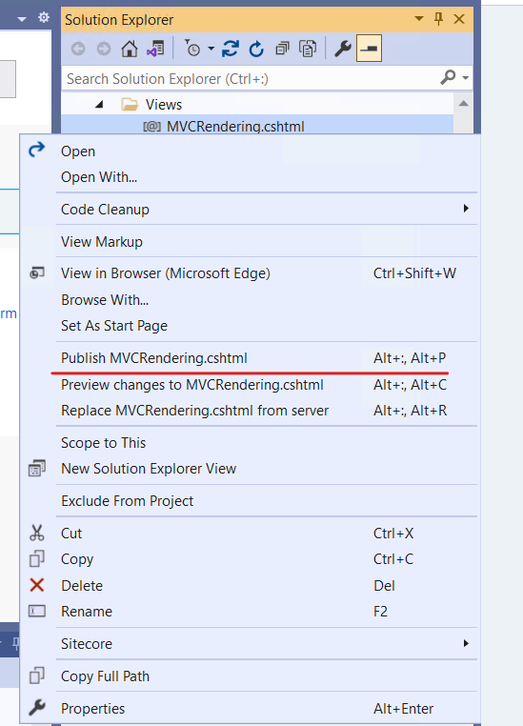Select Copy Full Path
The image size is (523, 726).
coord(250,676)
